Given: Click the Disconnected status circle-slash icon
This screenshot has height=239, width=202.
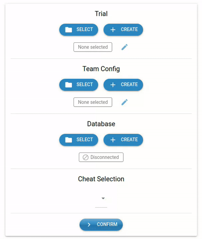Looking at the screenshot, I should coord(86,157).
